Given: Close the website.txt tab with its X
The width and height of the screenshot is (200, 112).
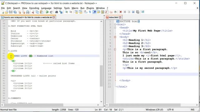Looking at the screenshot, I should coord(54,17).
